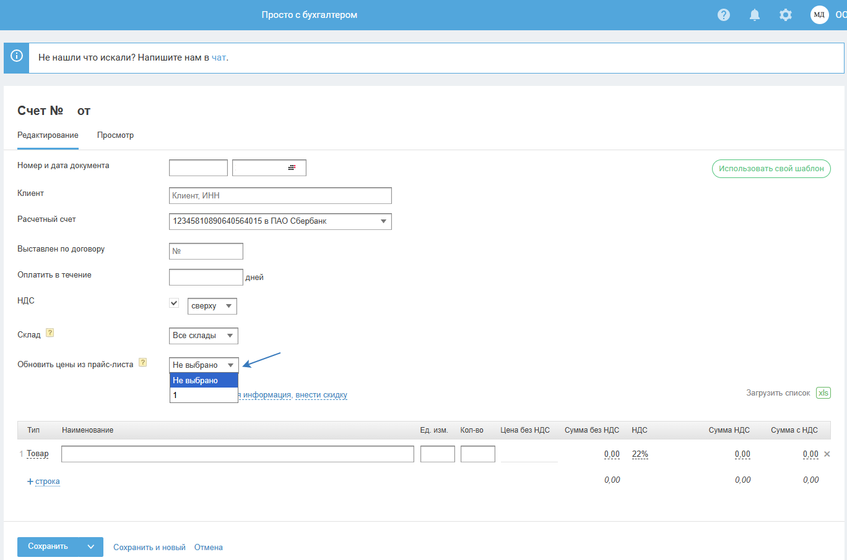This screenshot has width=847, height=560.
Task: Select option 1 in price-list dropdown
Action: 204,395
